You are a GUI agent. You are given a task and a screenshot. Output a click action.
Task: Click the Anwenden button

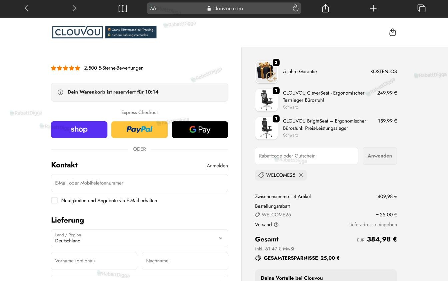[x=380, y=156]
